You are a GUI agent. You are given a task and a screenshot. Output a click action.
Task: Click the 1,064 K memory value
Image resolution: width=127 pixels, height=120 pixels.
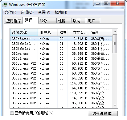click(x=80, y=58)
